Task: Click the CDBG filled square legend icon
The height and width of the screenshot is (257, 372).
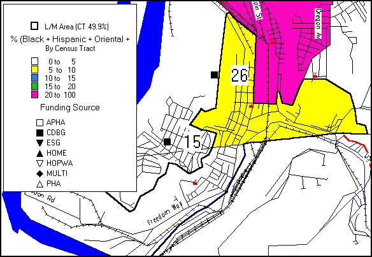Action: point(39,133)
